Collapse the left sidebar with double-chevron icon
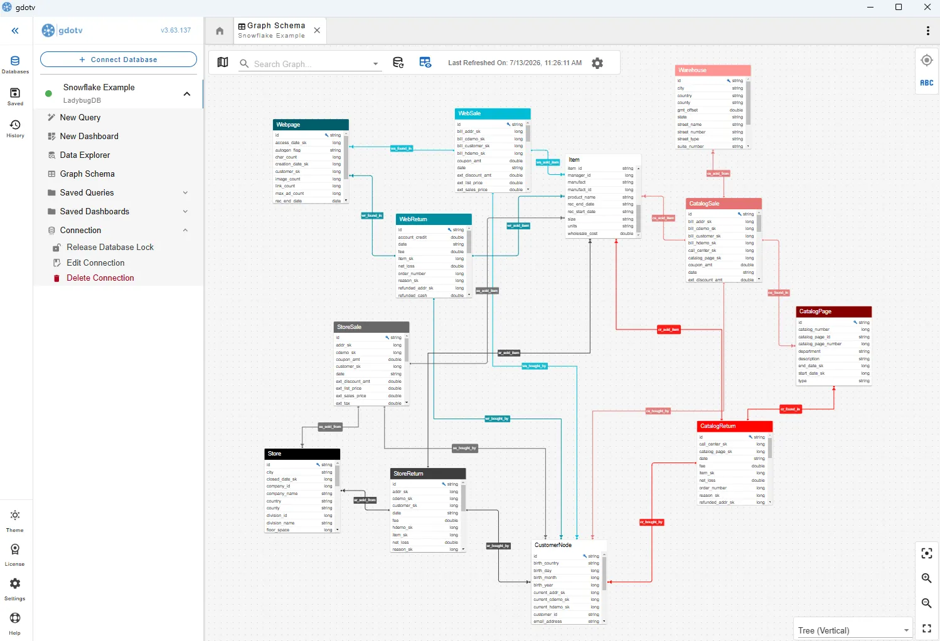This screenshot has height=641, width=940. click(x=15, y=31)
